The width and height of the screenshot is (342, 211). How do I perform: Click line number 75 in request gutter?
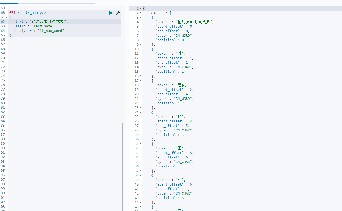click(x=3, y=80)
